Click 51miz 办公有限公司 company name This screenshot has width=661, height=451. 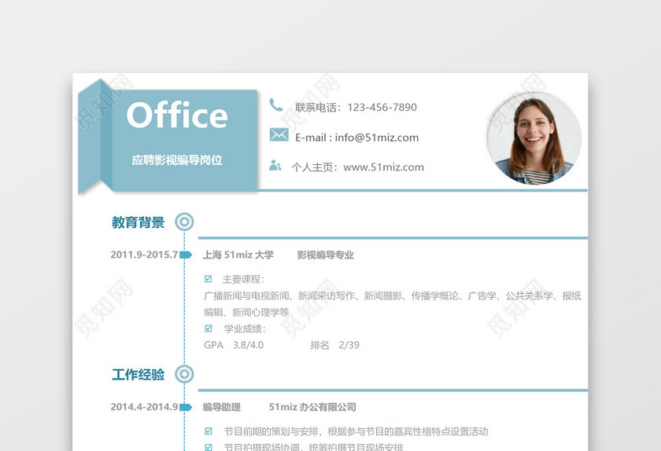click(312, 407)
